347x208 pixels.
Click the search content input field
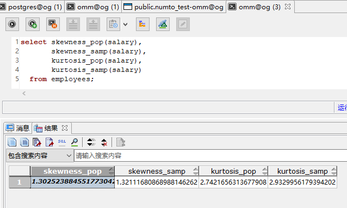(210, 156)
